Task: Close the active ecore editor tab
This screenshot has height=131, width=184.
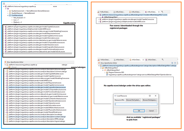Action: click(x=159, y=12)
